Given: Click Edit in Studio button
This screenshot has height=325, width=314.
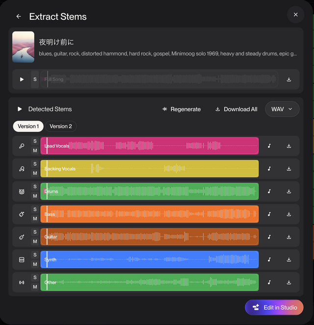Looking at the screenshot, I should point(274,307).
